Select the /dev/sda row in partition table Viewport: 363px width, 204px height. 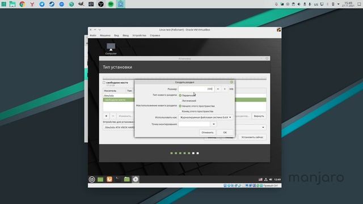[x=119, y=96]
